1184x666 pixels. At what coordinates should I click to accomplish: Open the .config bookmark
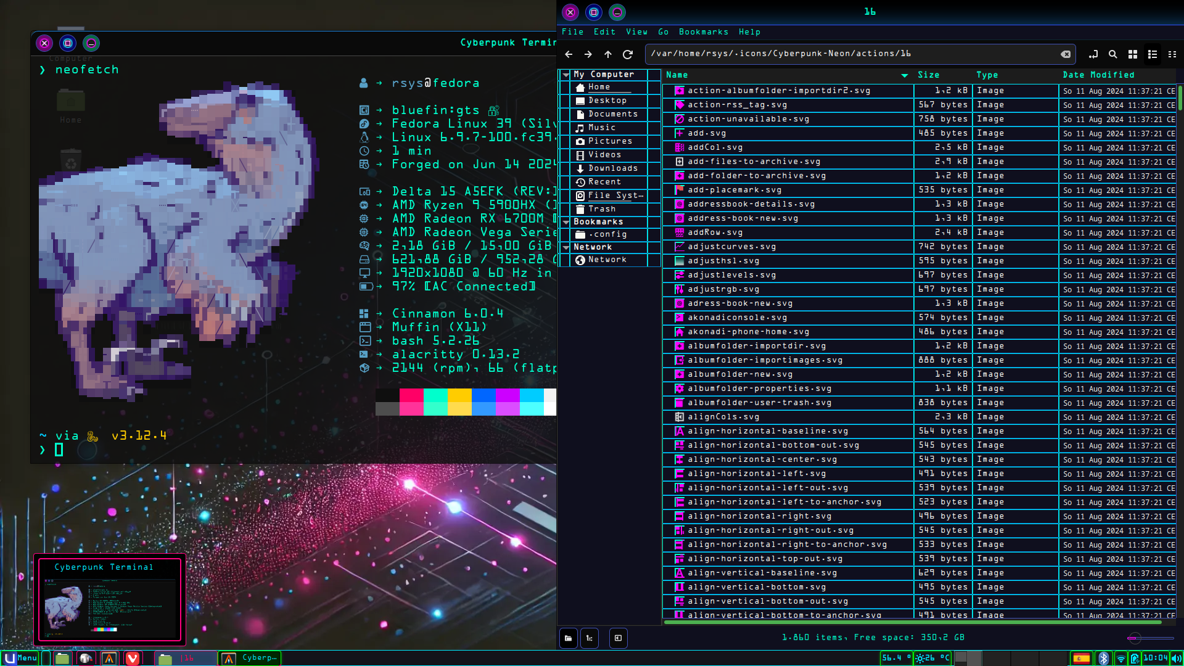point(609,234)
